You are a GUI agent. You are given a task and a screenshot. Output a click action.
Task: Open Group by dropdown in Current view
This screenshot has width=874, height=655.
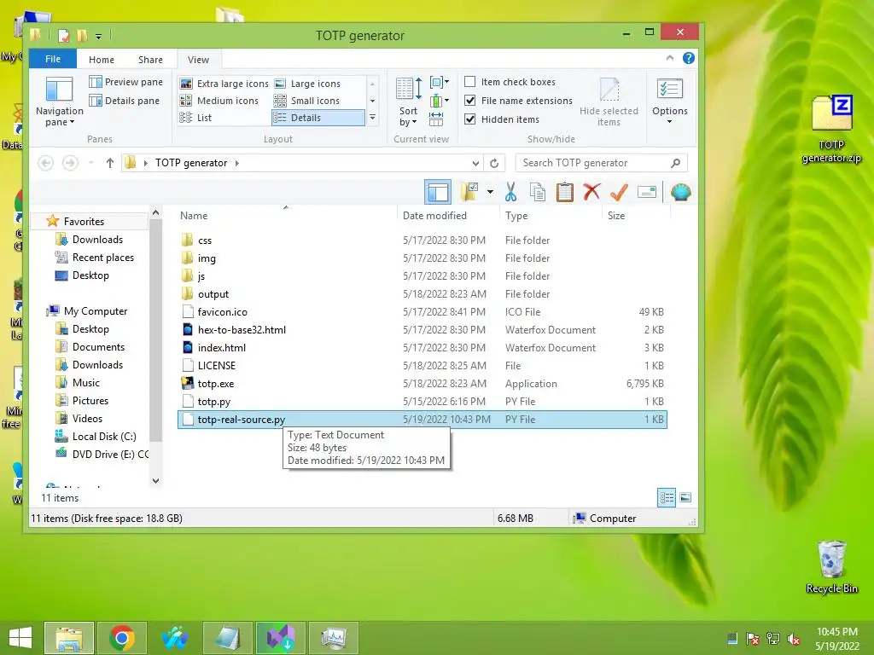click(440, 83)
